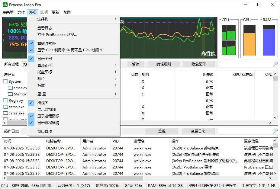Image resolution: width=280 pixels, height=189 pixels.
Task: Select 查看日志... menu entry
Action: pos(73,28)
